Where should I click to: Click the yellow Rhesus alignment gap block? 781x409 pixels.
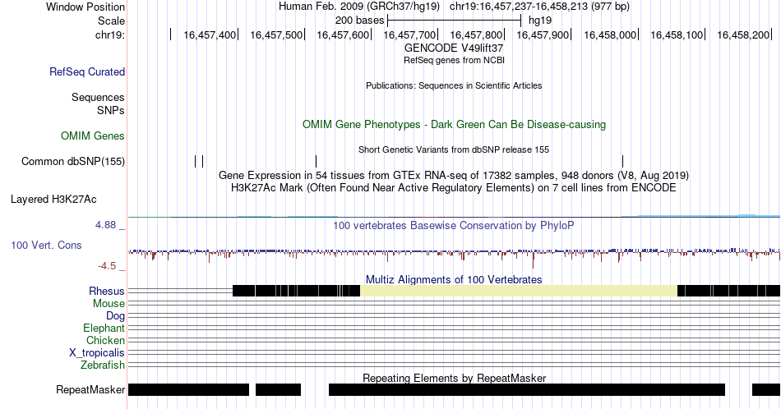coord(519,291)
